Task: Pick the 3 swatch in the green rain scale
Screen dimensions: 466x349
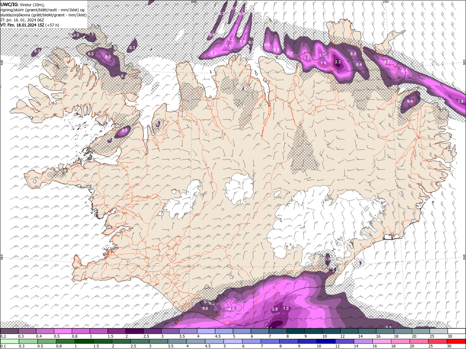Action: click(x=158, y=341)
